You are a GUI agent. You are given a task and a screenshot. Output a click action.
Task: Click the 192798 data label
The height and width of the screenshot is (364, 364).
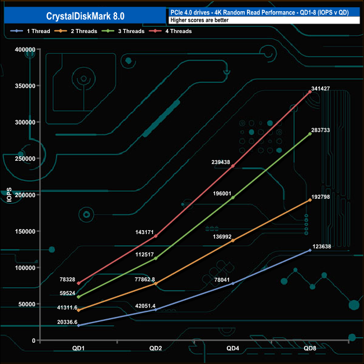(320, 197)
